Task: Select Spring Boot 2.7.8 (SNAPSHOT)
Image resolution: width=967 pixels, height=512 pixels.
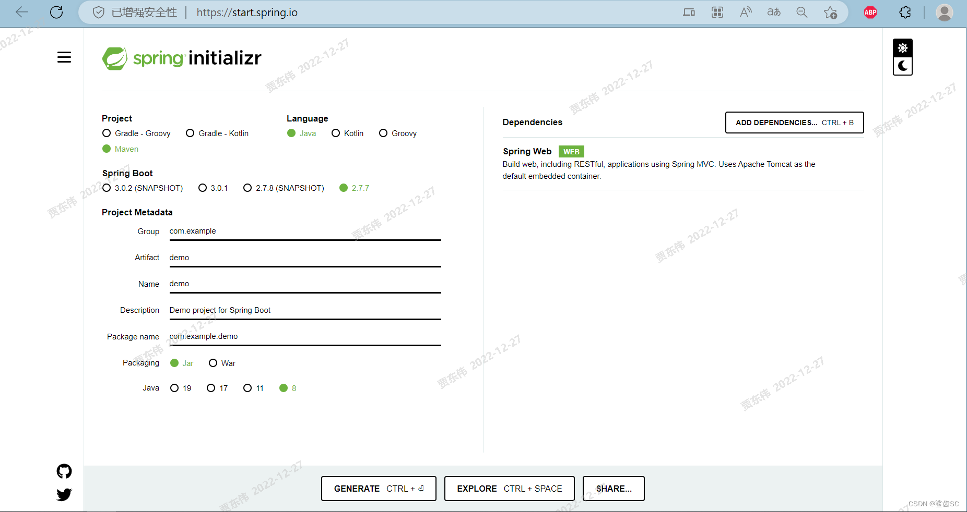Action: [x=284, y=188]
